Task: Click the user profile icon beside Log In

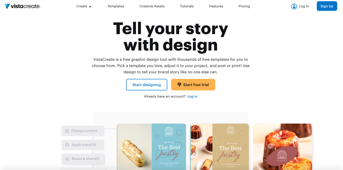Action: click(294, 6)
